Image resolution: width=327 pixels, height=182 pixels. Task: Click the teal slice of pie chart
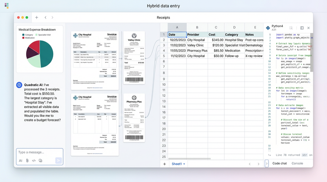tap(47, 54)
